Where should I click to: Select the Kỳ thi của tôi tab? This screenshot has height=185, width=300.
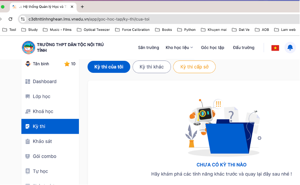(109, 67)
